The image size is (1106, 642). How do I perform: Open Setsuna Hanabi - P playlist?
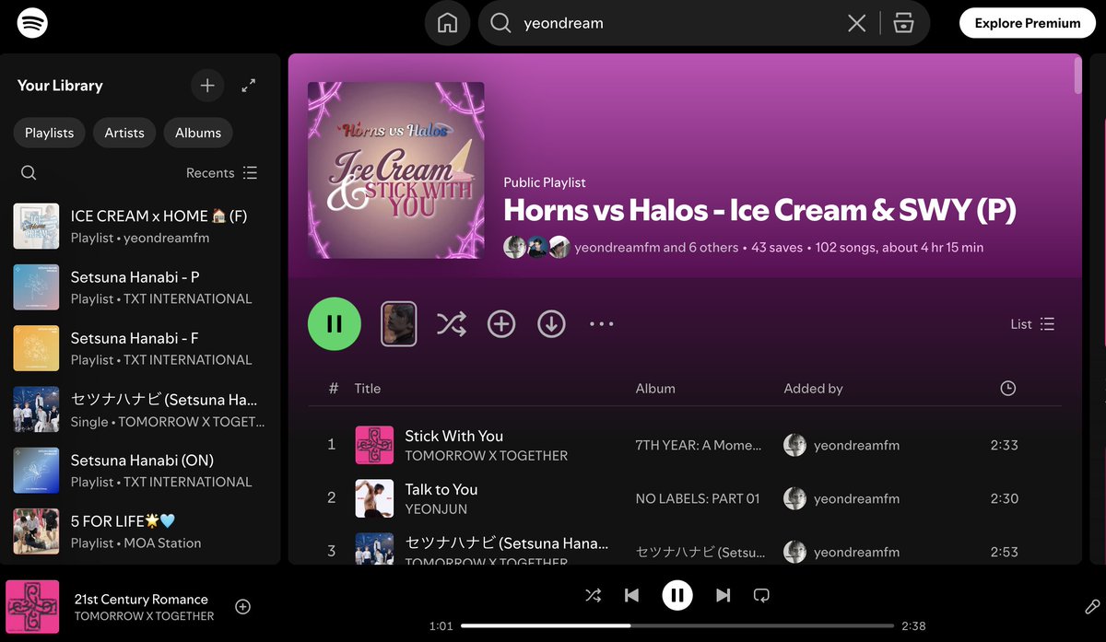(140, 287)
